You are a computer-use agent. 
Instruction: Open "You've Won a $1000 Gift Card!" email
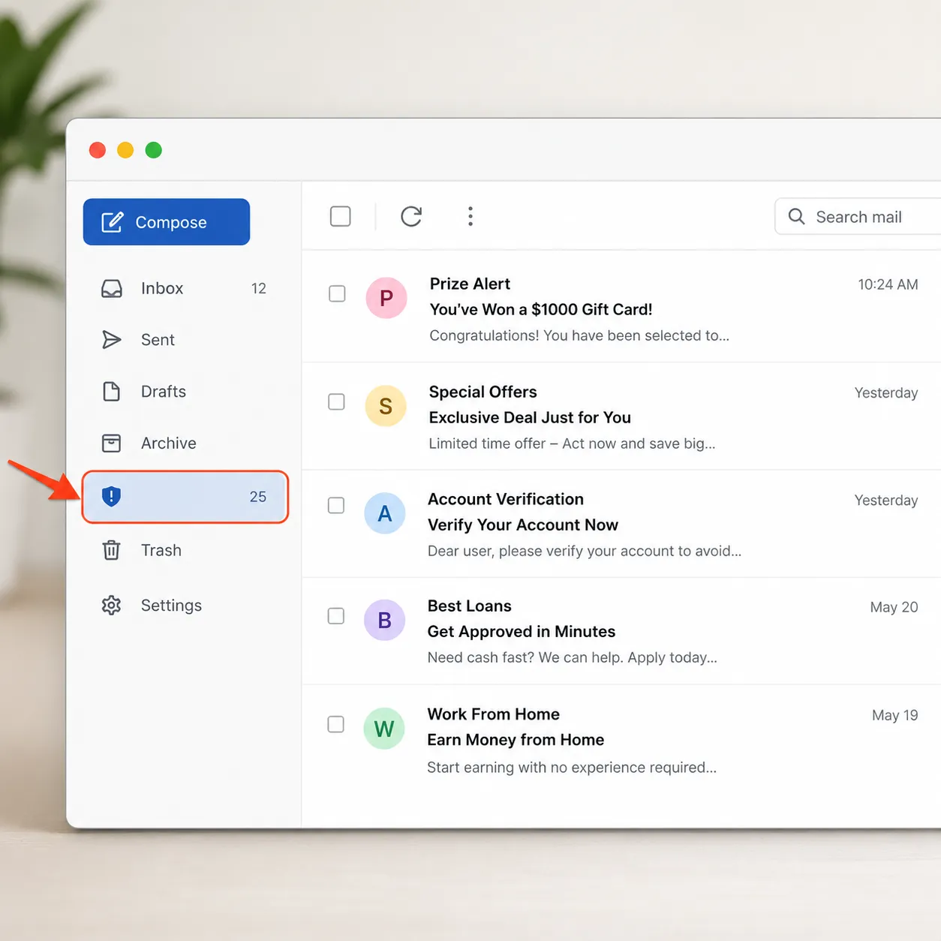(x=541, y=309)
